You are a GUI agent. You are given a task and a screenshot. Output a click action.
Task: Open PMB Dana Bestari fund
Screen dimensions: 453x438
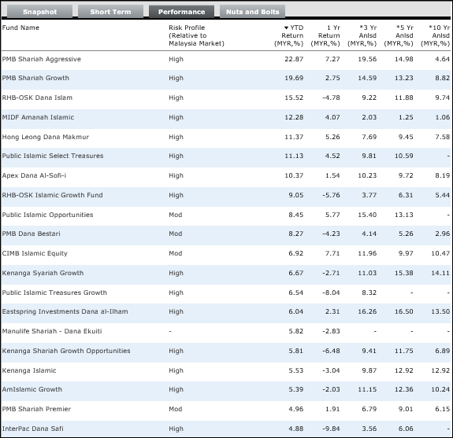(32, 234)
